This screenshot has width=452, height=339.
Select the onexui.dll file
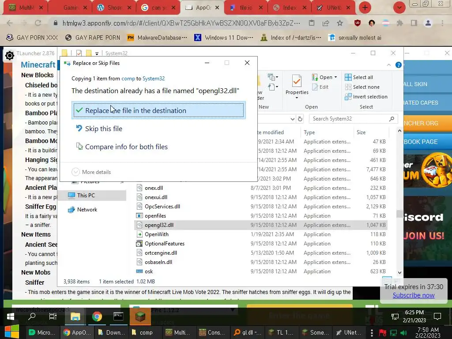point(156,197)
